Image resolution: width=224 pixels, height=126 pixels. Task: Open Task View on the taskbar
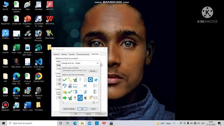click(x=68, y=123)
